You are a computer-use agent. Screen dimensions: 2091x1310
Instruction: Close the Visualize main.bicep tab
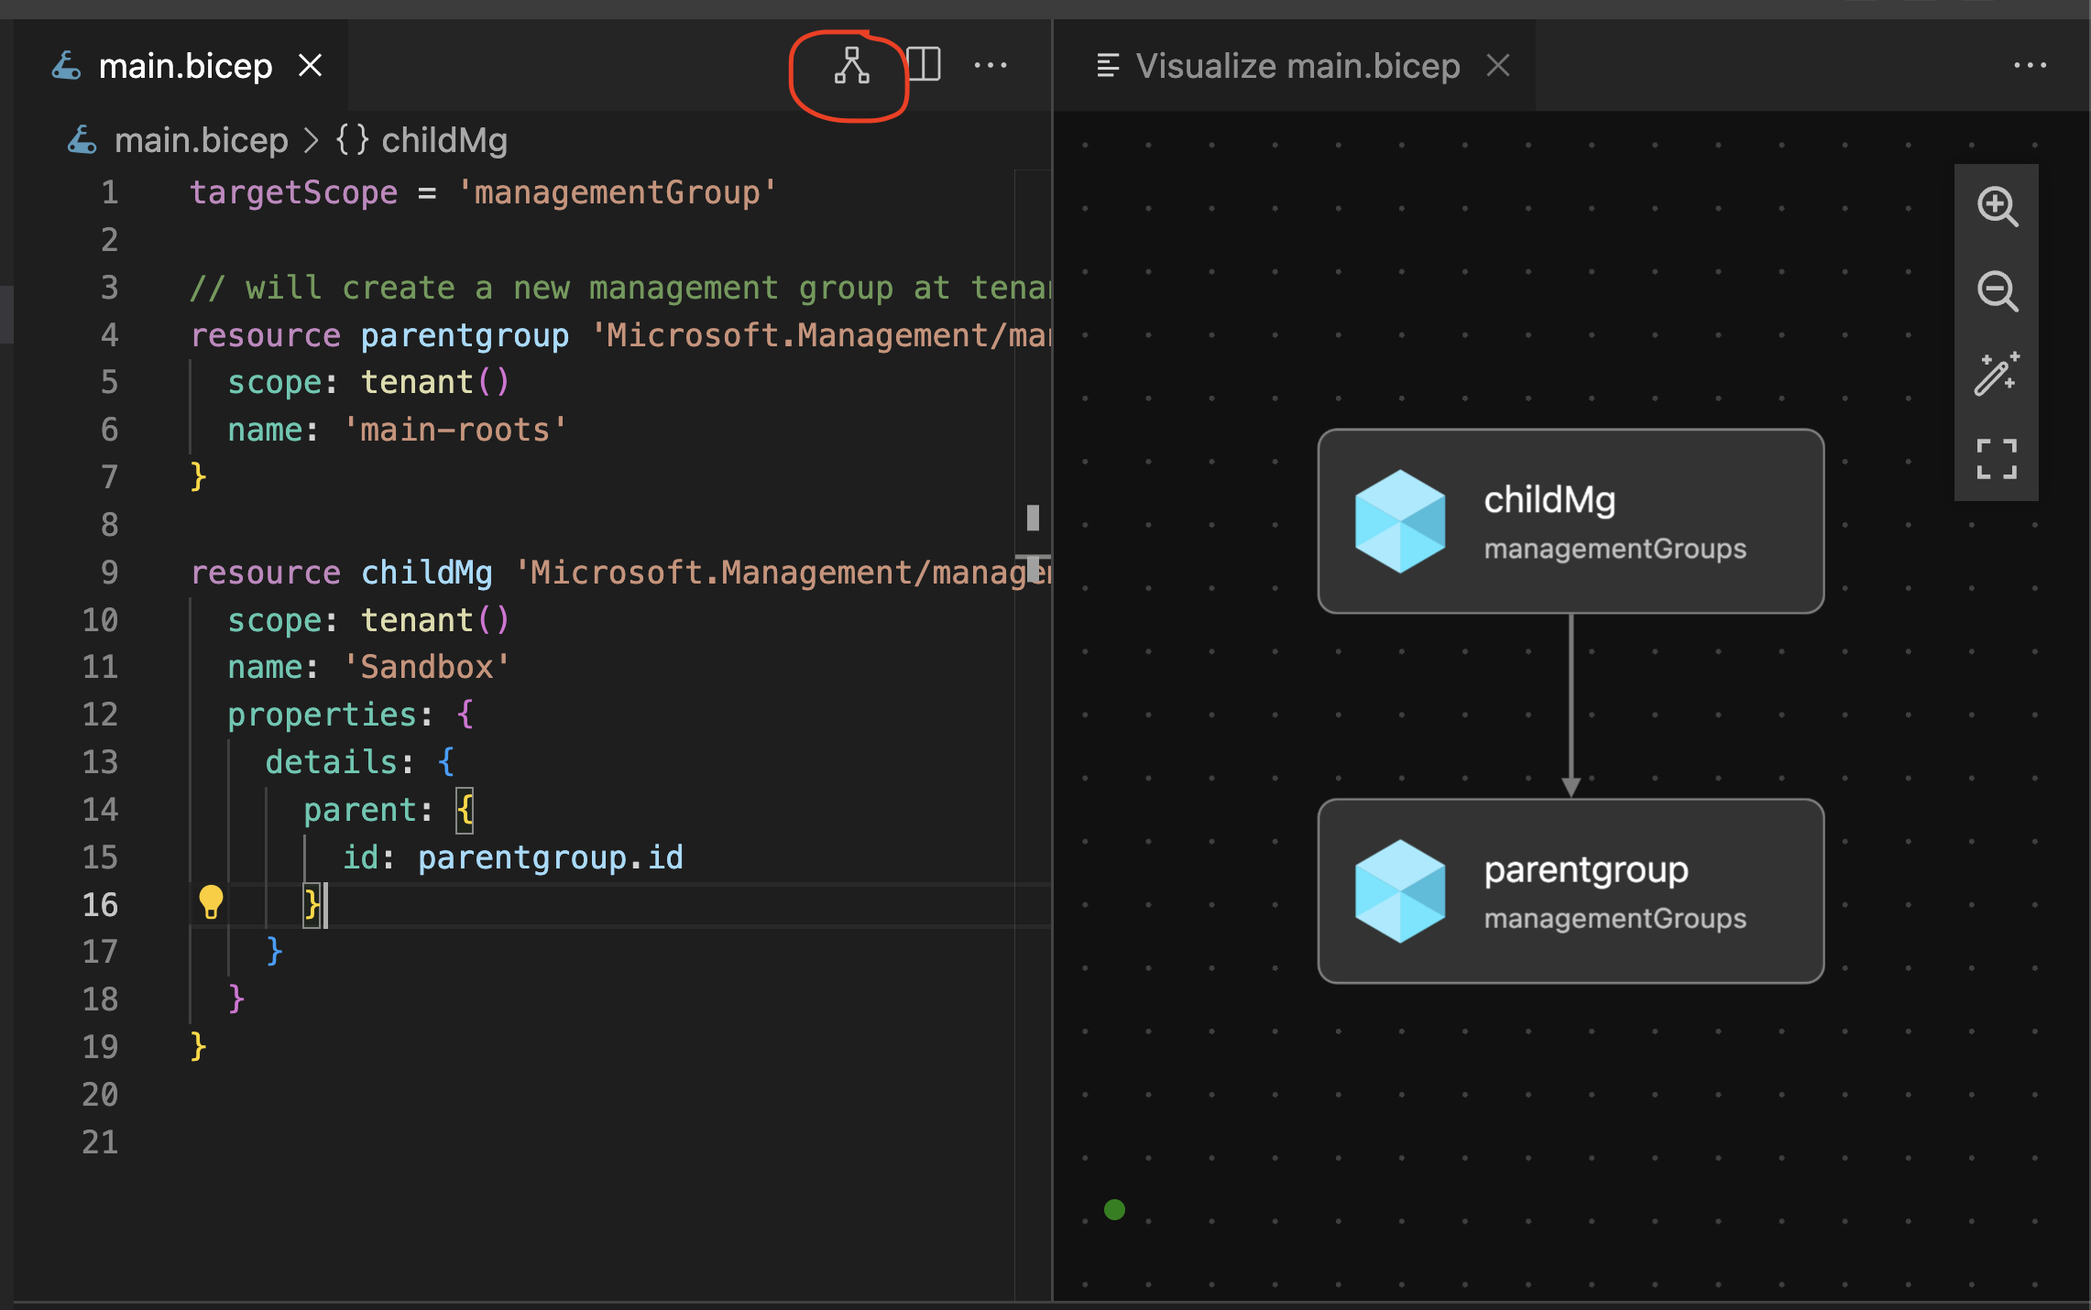click(1498, 66)
